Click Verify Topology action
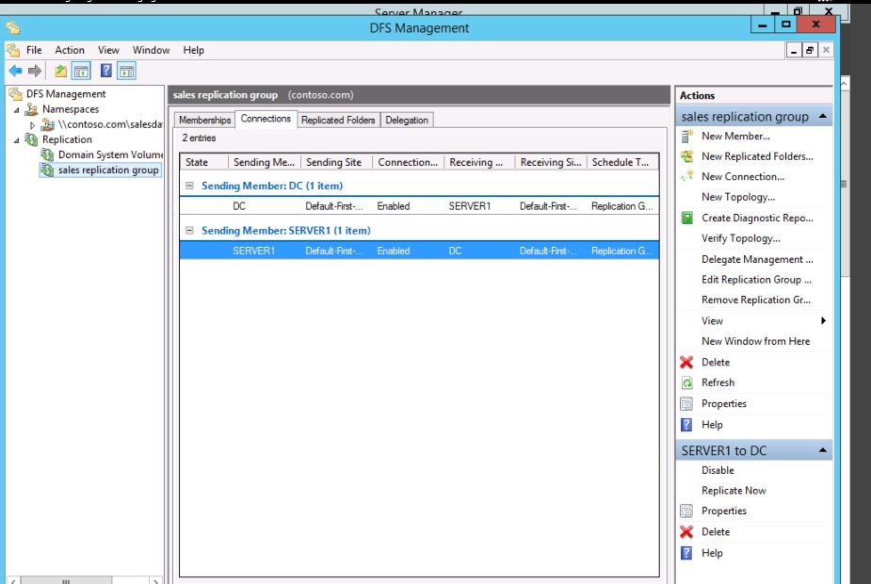871x584 pixels. pos(740,238)
